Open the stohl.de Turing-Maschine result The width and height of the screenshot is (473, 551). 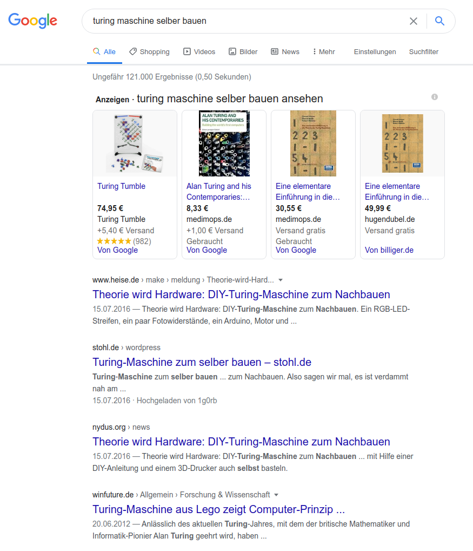tap(202, 362)
